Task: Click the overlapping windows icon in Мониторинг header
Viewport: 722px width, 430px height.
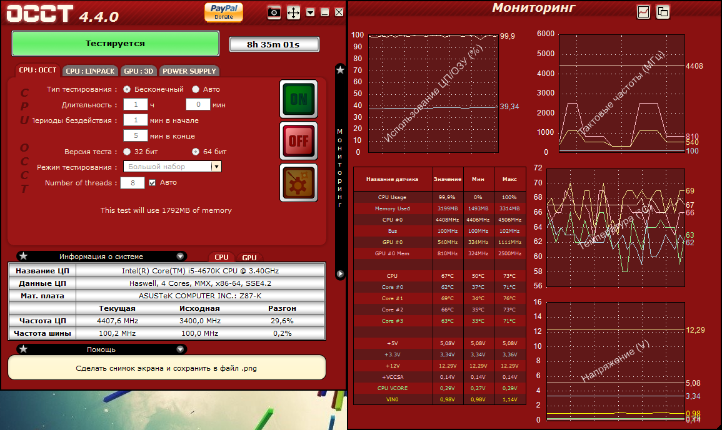Action: pos(663,12)
